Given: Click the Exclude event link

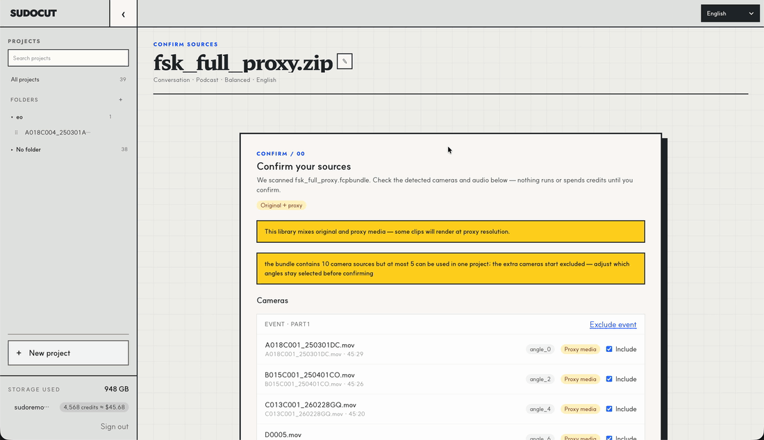Looking at the screenshot, I should click(x=613, y=325).
